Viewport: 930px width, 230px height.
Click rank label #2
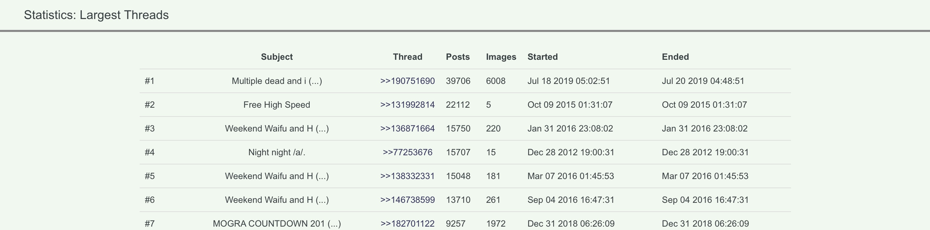tap(150, 105)
